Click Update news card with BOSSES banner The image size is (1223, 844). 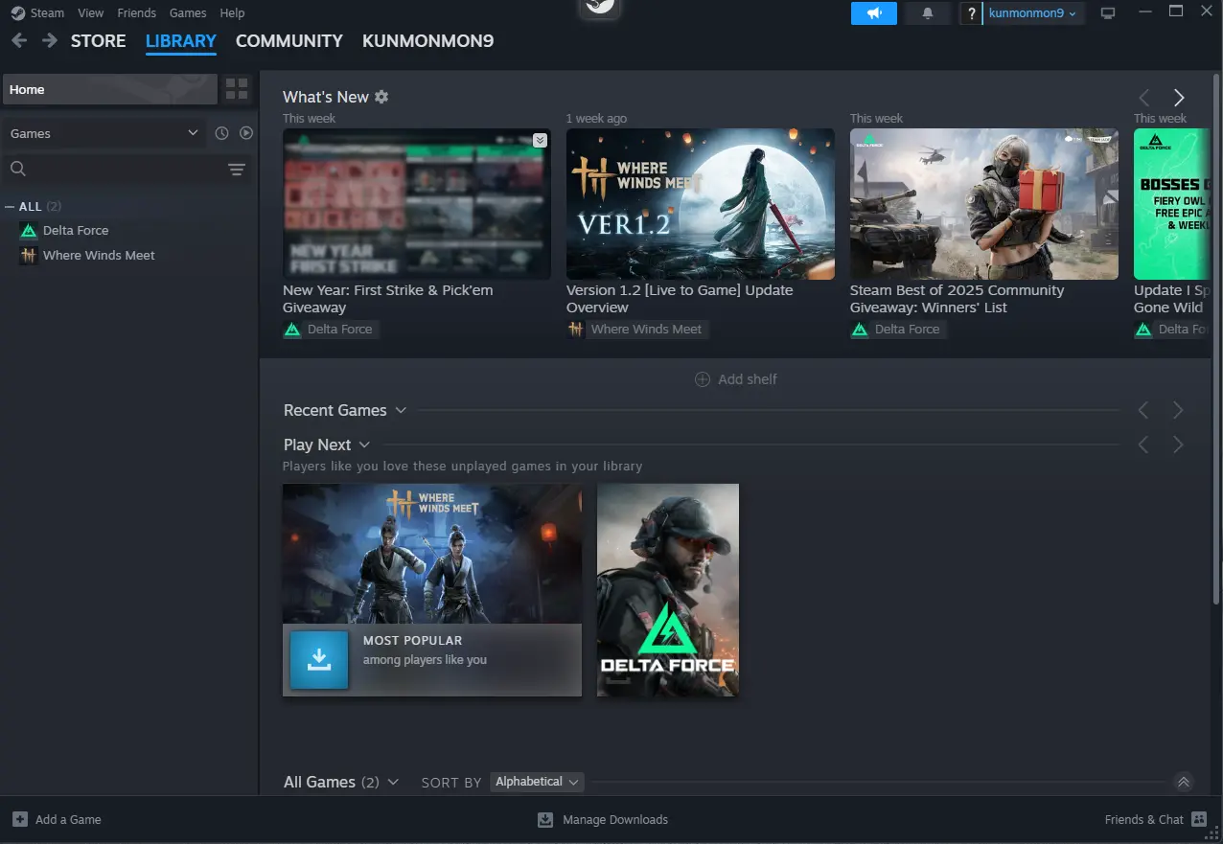point(1172,204)
